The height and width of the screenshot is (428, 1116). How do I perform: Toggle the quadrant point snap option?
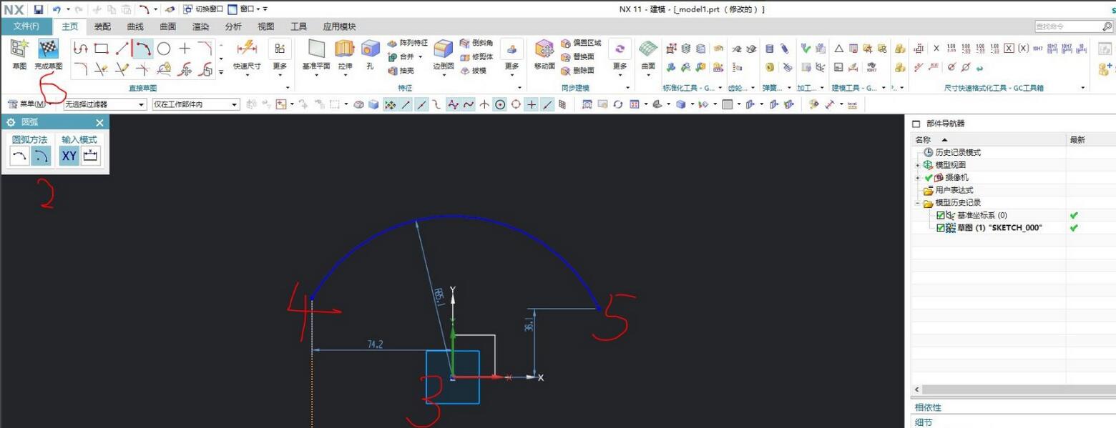click(516, 104)
